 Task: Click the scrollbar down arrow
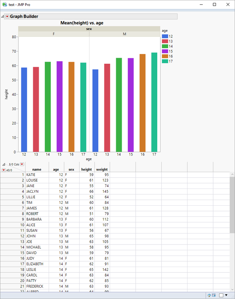pos(232,289)
